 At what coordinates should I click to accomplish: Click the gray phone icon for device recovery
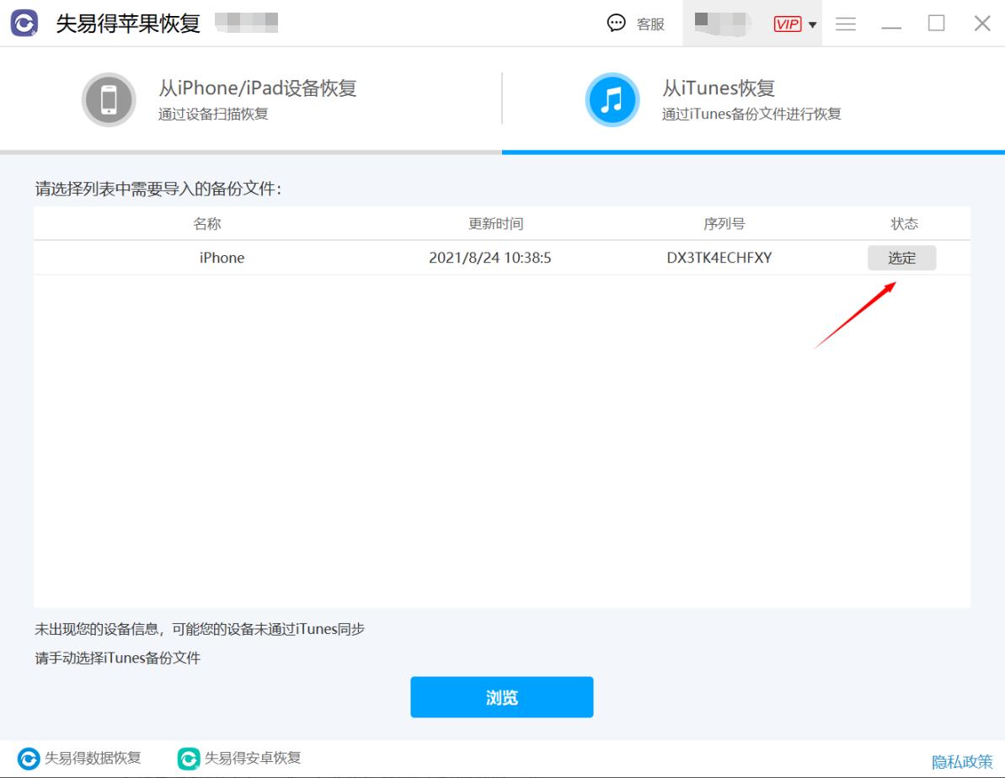tap(108, 99)
